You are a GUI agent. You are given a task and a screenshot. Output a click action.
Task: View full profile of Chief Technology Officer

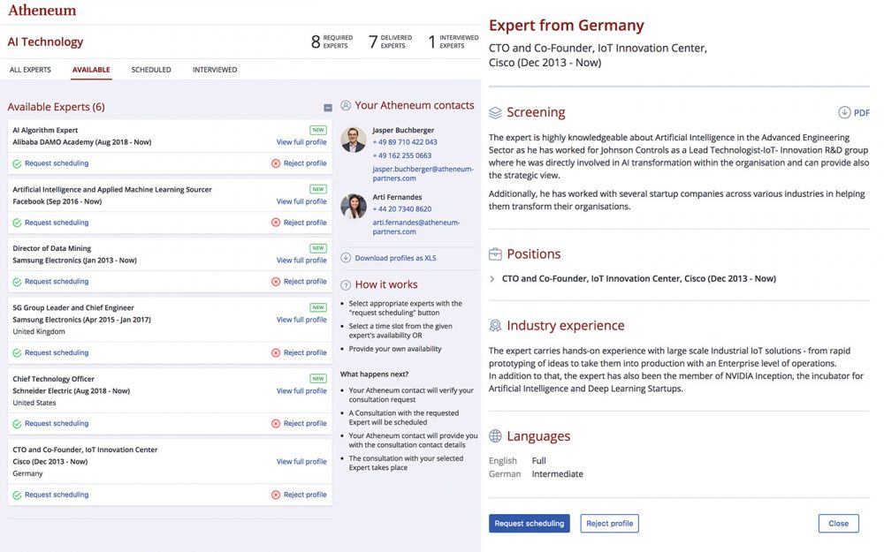[301, 390]
